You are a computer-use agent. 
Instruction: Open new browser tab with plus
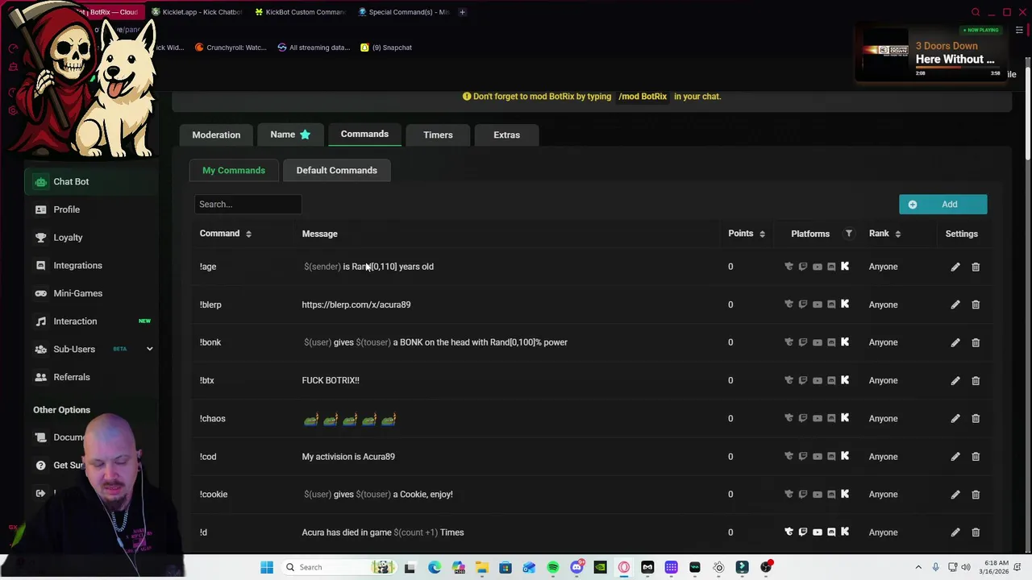pos(462,12)
